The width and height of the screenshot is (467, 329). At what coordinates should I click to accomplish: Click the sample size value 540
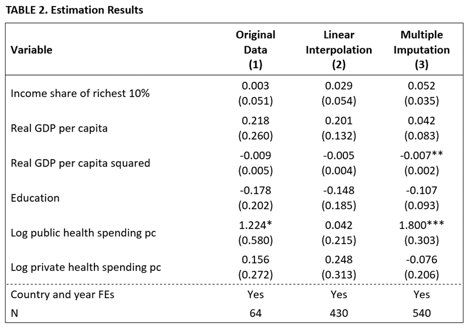pos(421,313)
